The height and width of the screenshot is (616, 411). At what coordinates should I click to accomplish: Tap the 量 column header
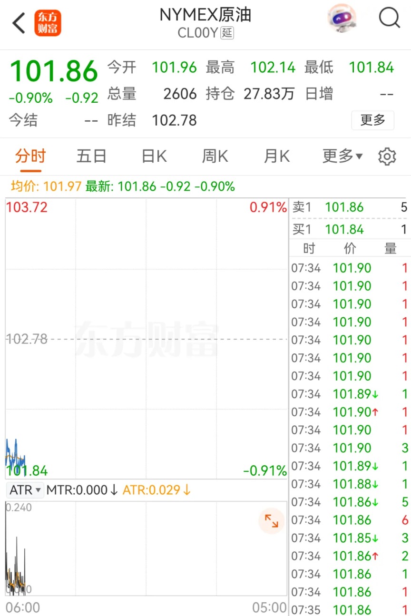pyautogui.click(x=390, y=248)
